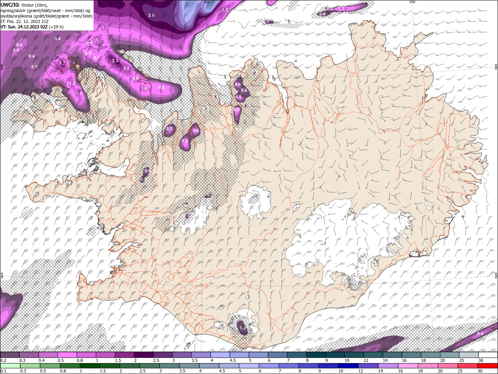The height and width of the screenshot is (374, 498).
Task: Select the '2.3' precipitation value on the map
Action: coord(115,61)
